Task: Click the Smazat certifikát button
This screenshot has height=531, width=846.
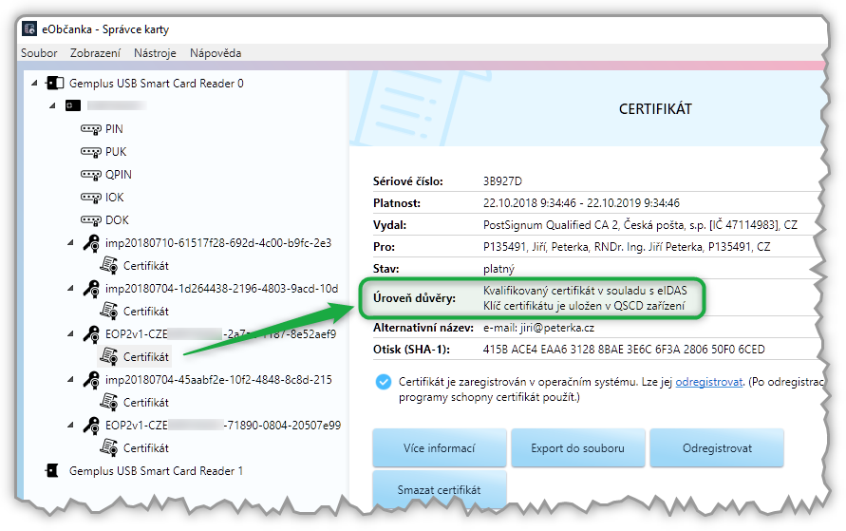Action: [440, 489]
